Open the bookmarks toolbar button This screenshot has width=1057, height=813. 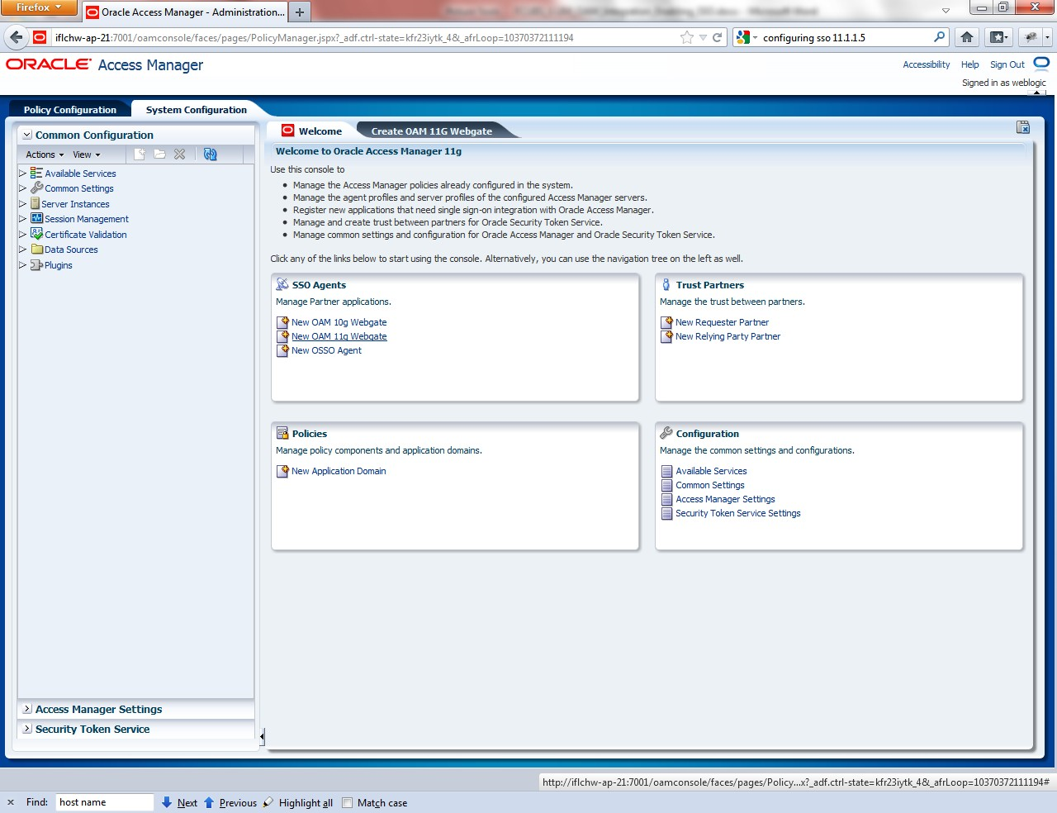[999, 37]
